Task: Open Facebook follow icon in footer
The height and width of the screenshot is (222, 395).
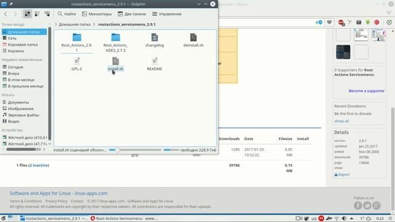Action: (358, 205)
